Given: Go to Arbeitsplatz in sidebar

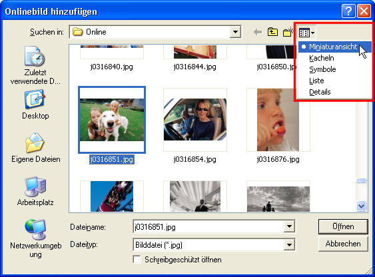Looking at the screenshot, I should coord(35,191).
